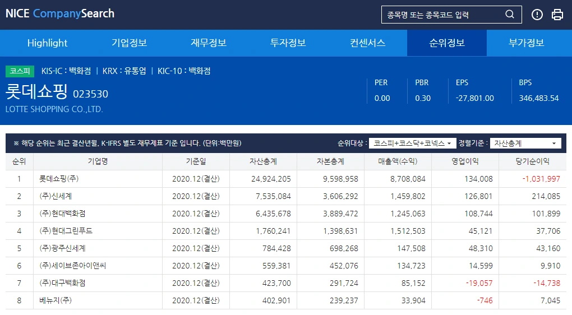Open the 투자정보 tab

(288, 43)
